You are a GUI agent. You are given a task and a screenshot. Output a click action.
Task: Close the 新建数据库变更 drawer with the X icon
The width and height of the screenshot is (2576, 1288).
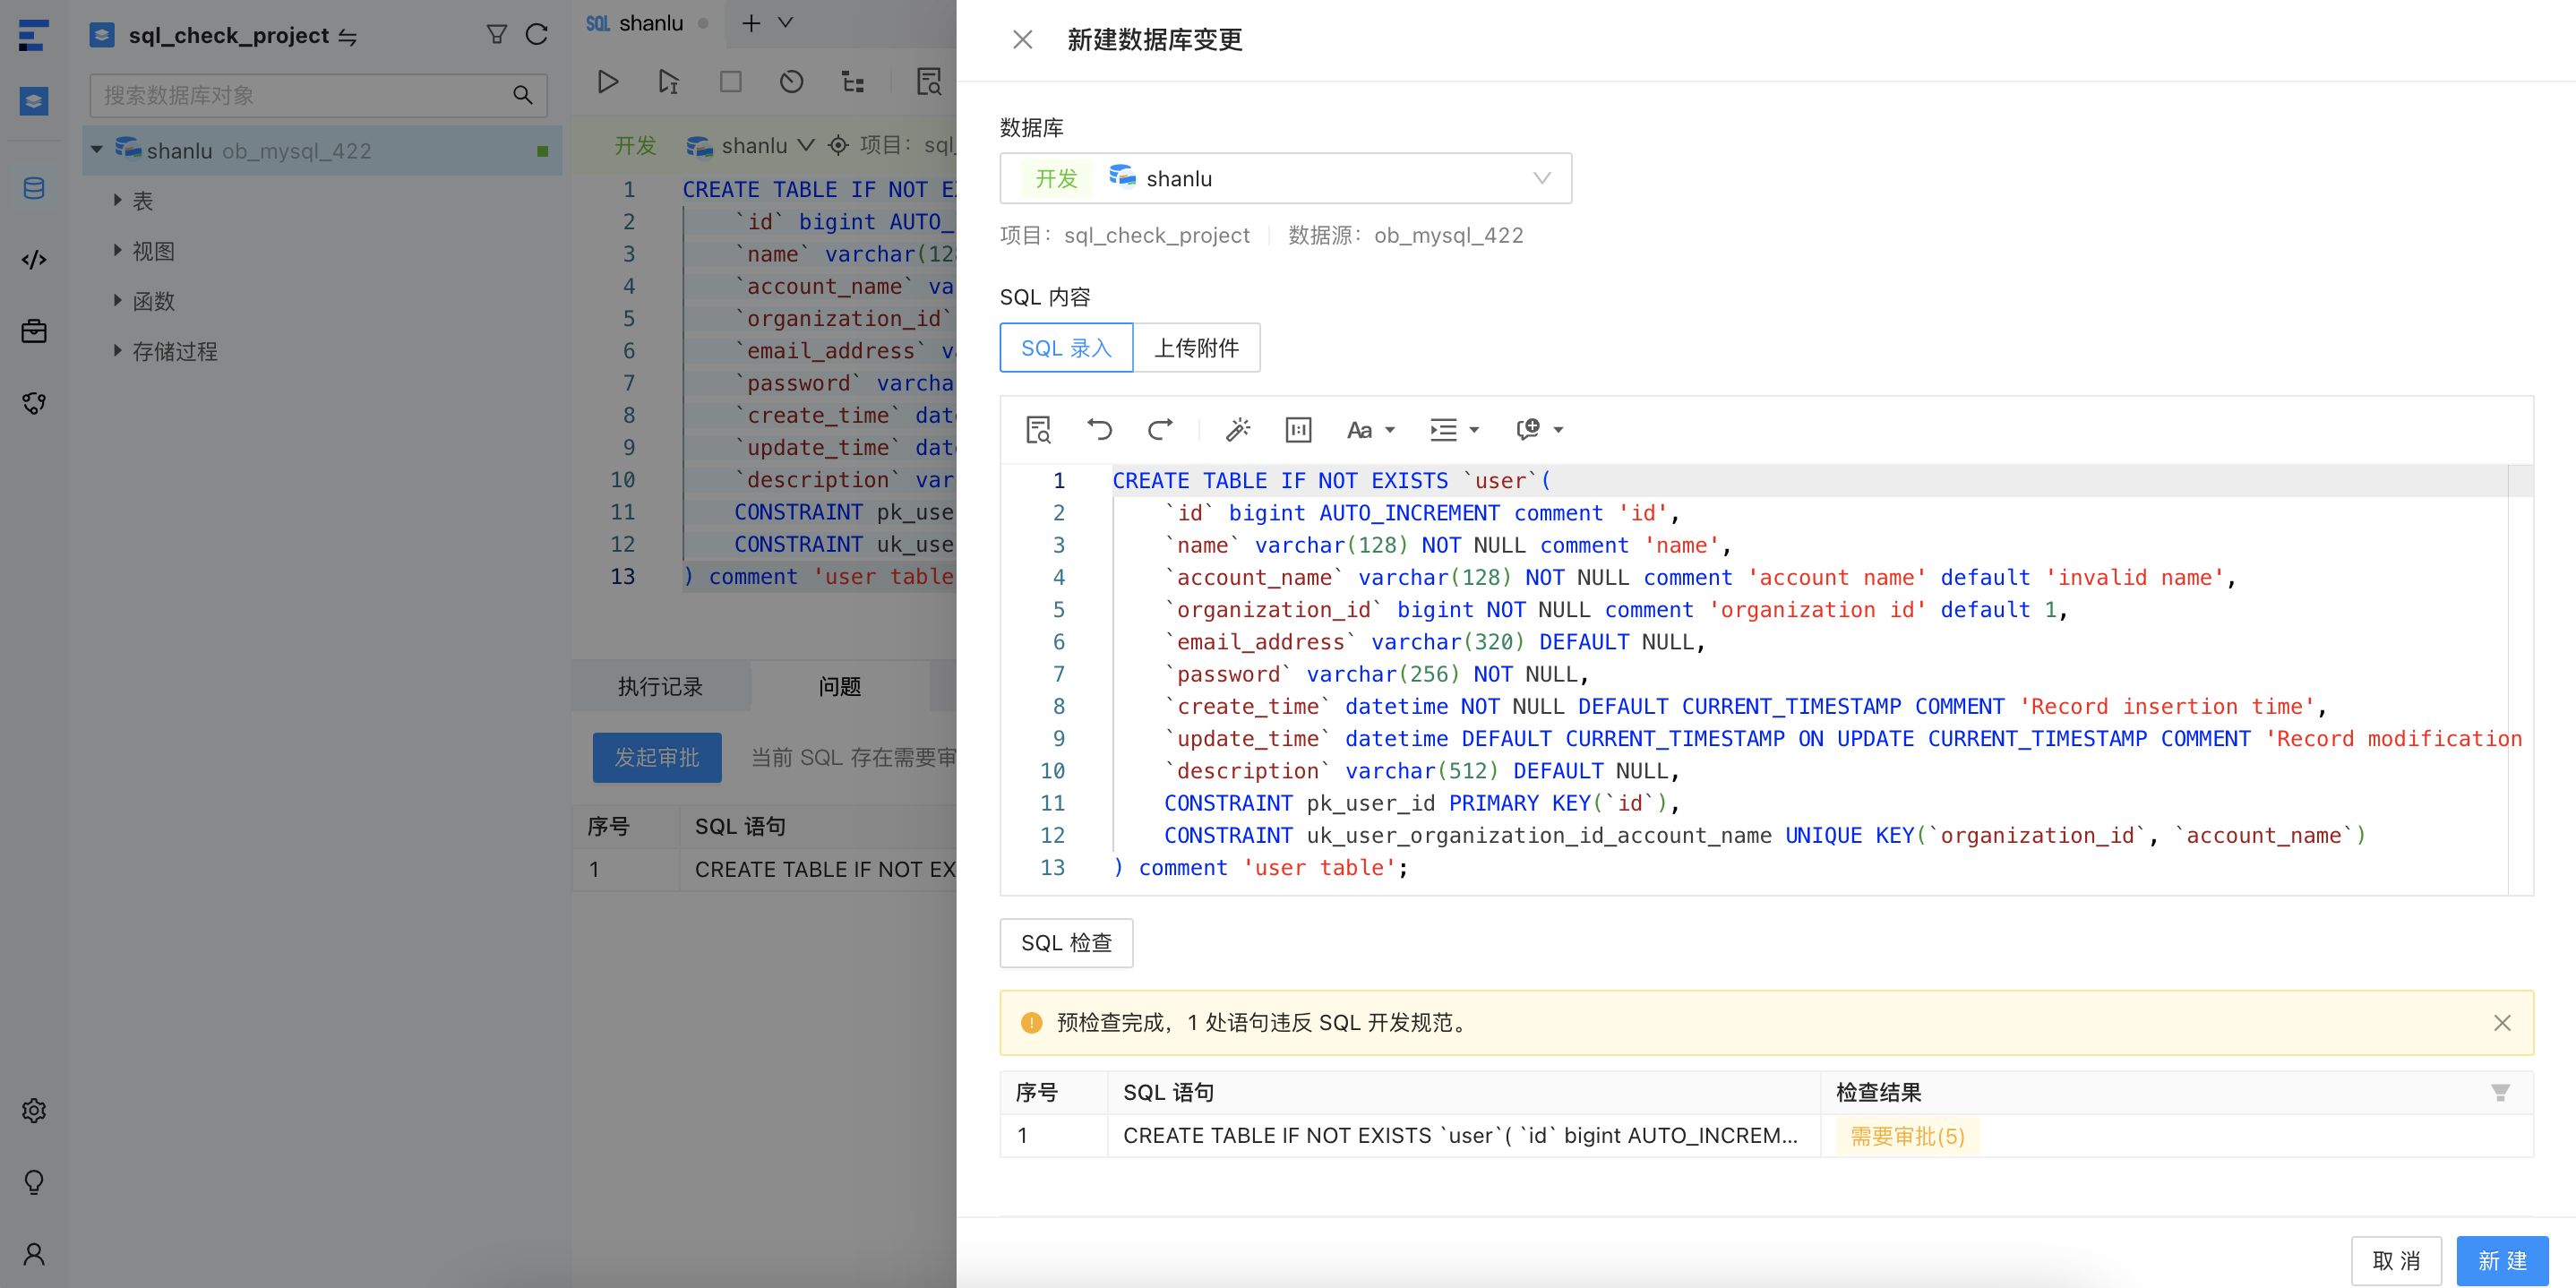[x=1022, y=40]
